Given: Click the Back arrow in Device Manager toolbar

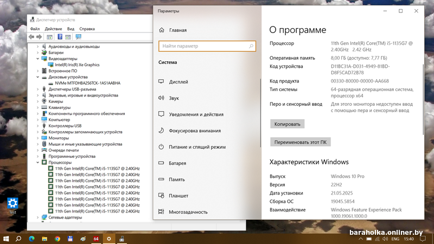Looking at the screenshot, I should (31, 37).
